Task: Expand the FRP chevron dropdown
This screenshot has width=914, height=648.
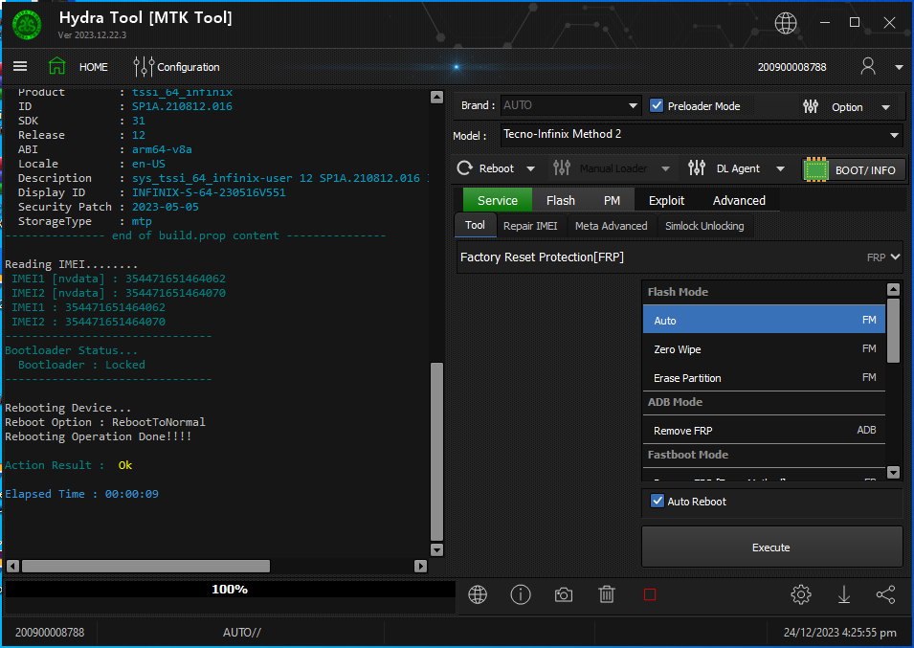Action: tap(896, 257)
